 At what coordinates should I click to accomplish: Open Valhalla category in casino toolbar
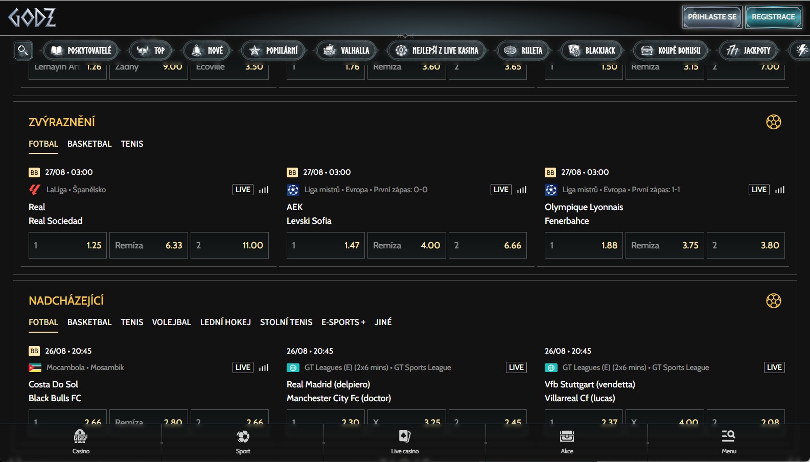(347, 50)
